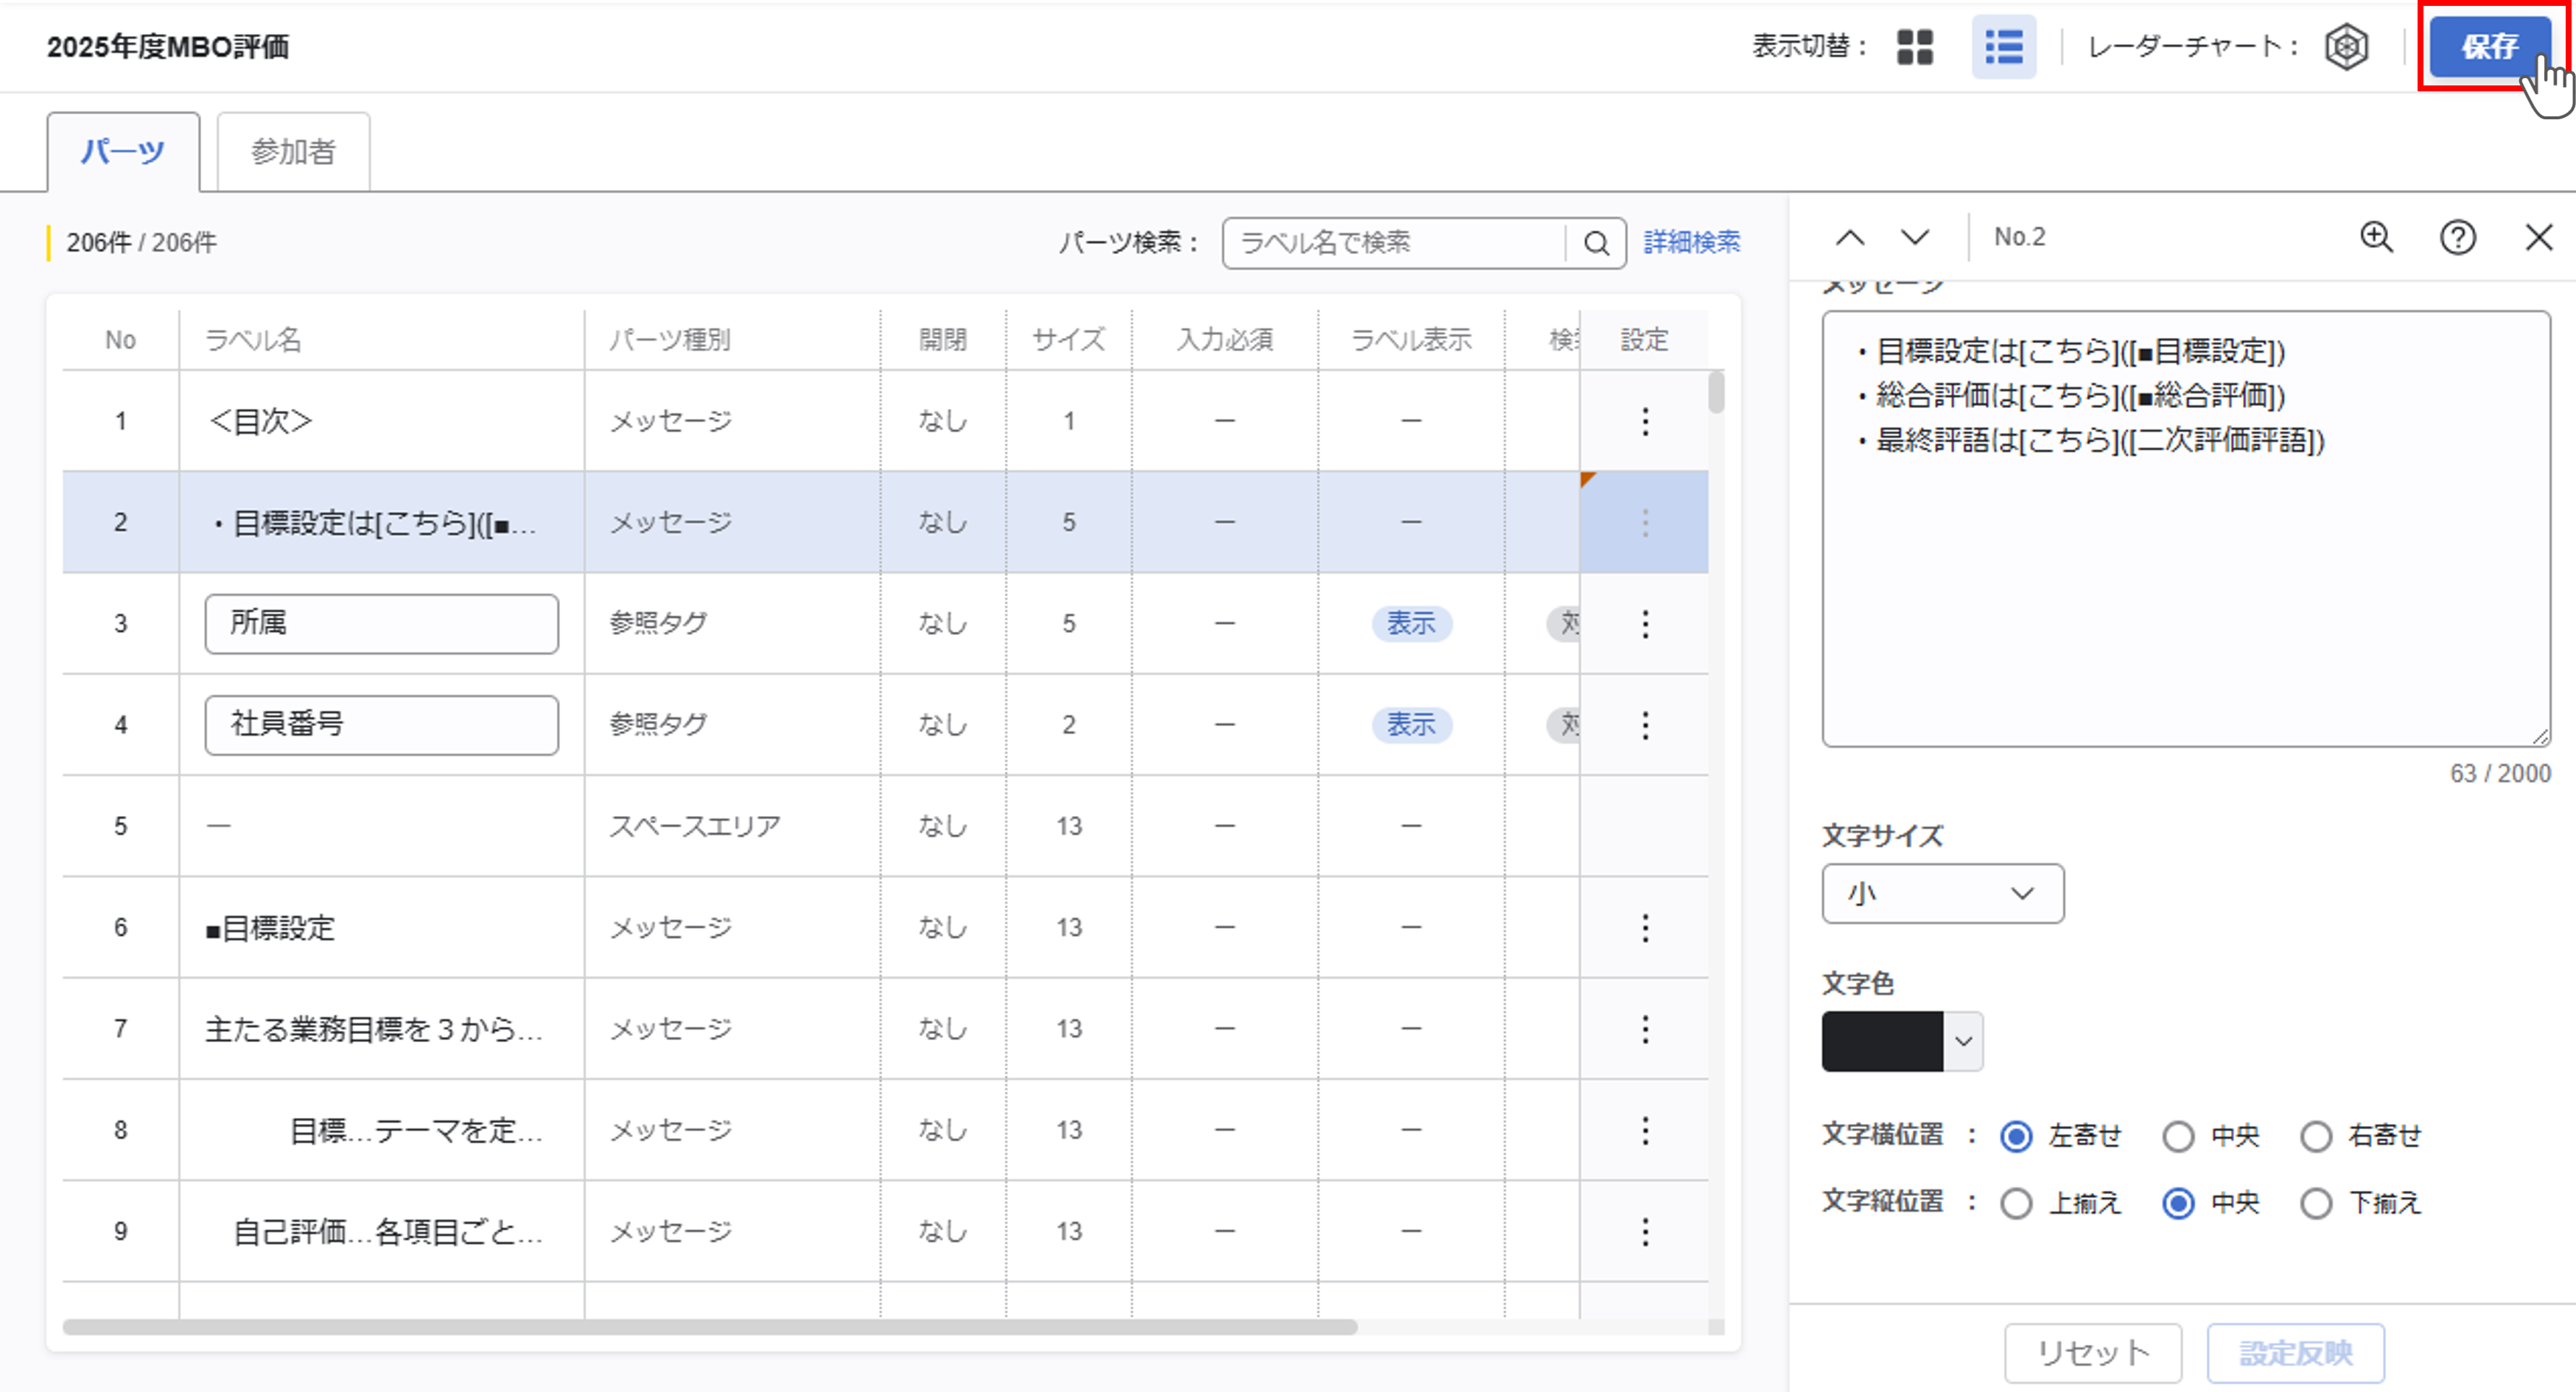Go to previous part with up arrow
Screen dimensions: 2576x1392
[1850, 238]
